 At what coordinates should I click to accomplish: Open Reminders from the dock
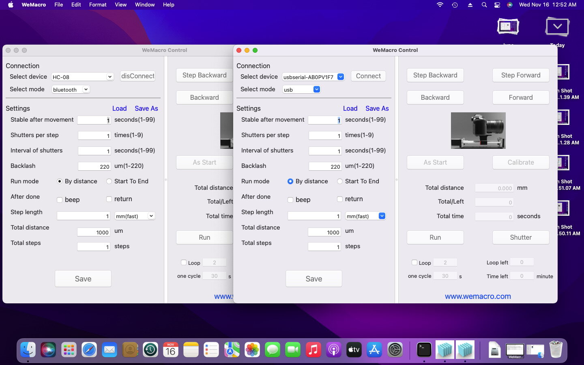point(211,349)
